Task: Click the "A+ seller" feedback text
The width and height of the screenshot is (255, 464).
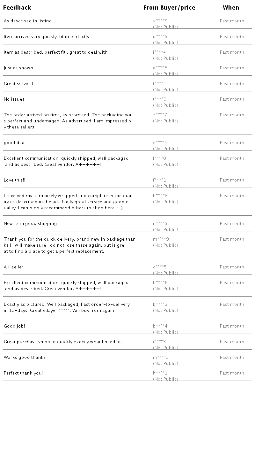Action: point(14,267)
